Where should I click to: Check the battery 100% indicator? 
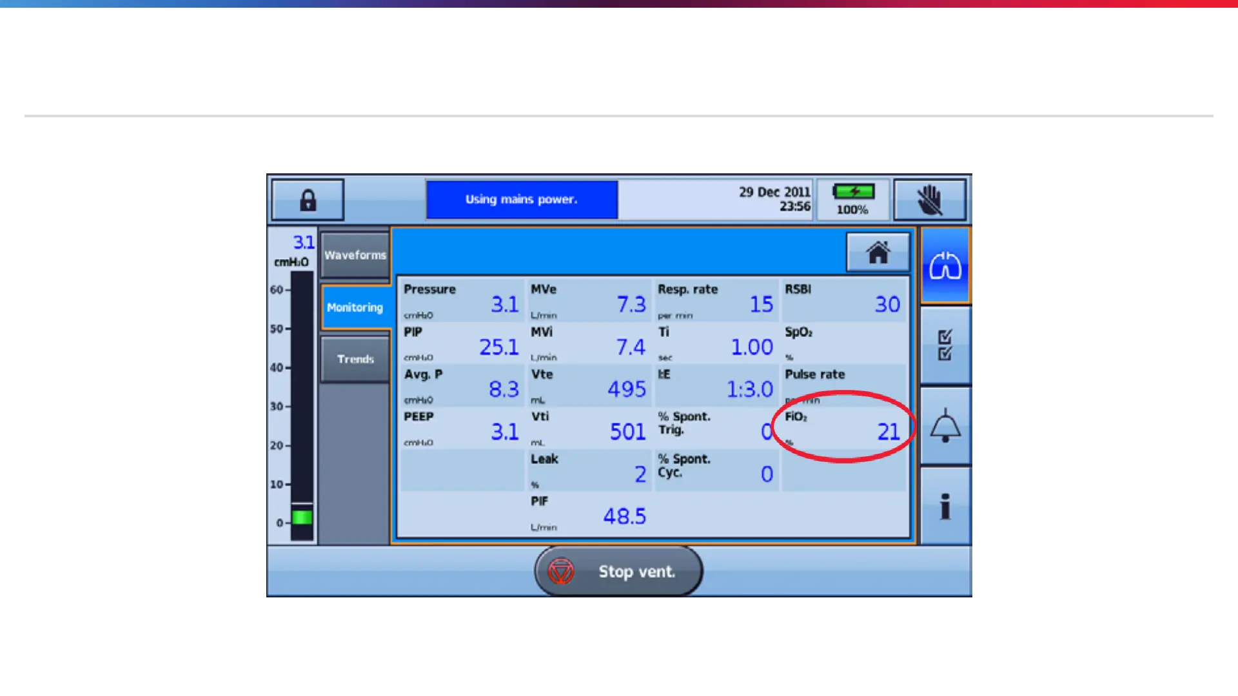pyautogui.click(x=852, y=200)
